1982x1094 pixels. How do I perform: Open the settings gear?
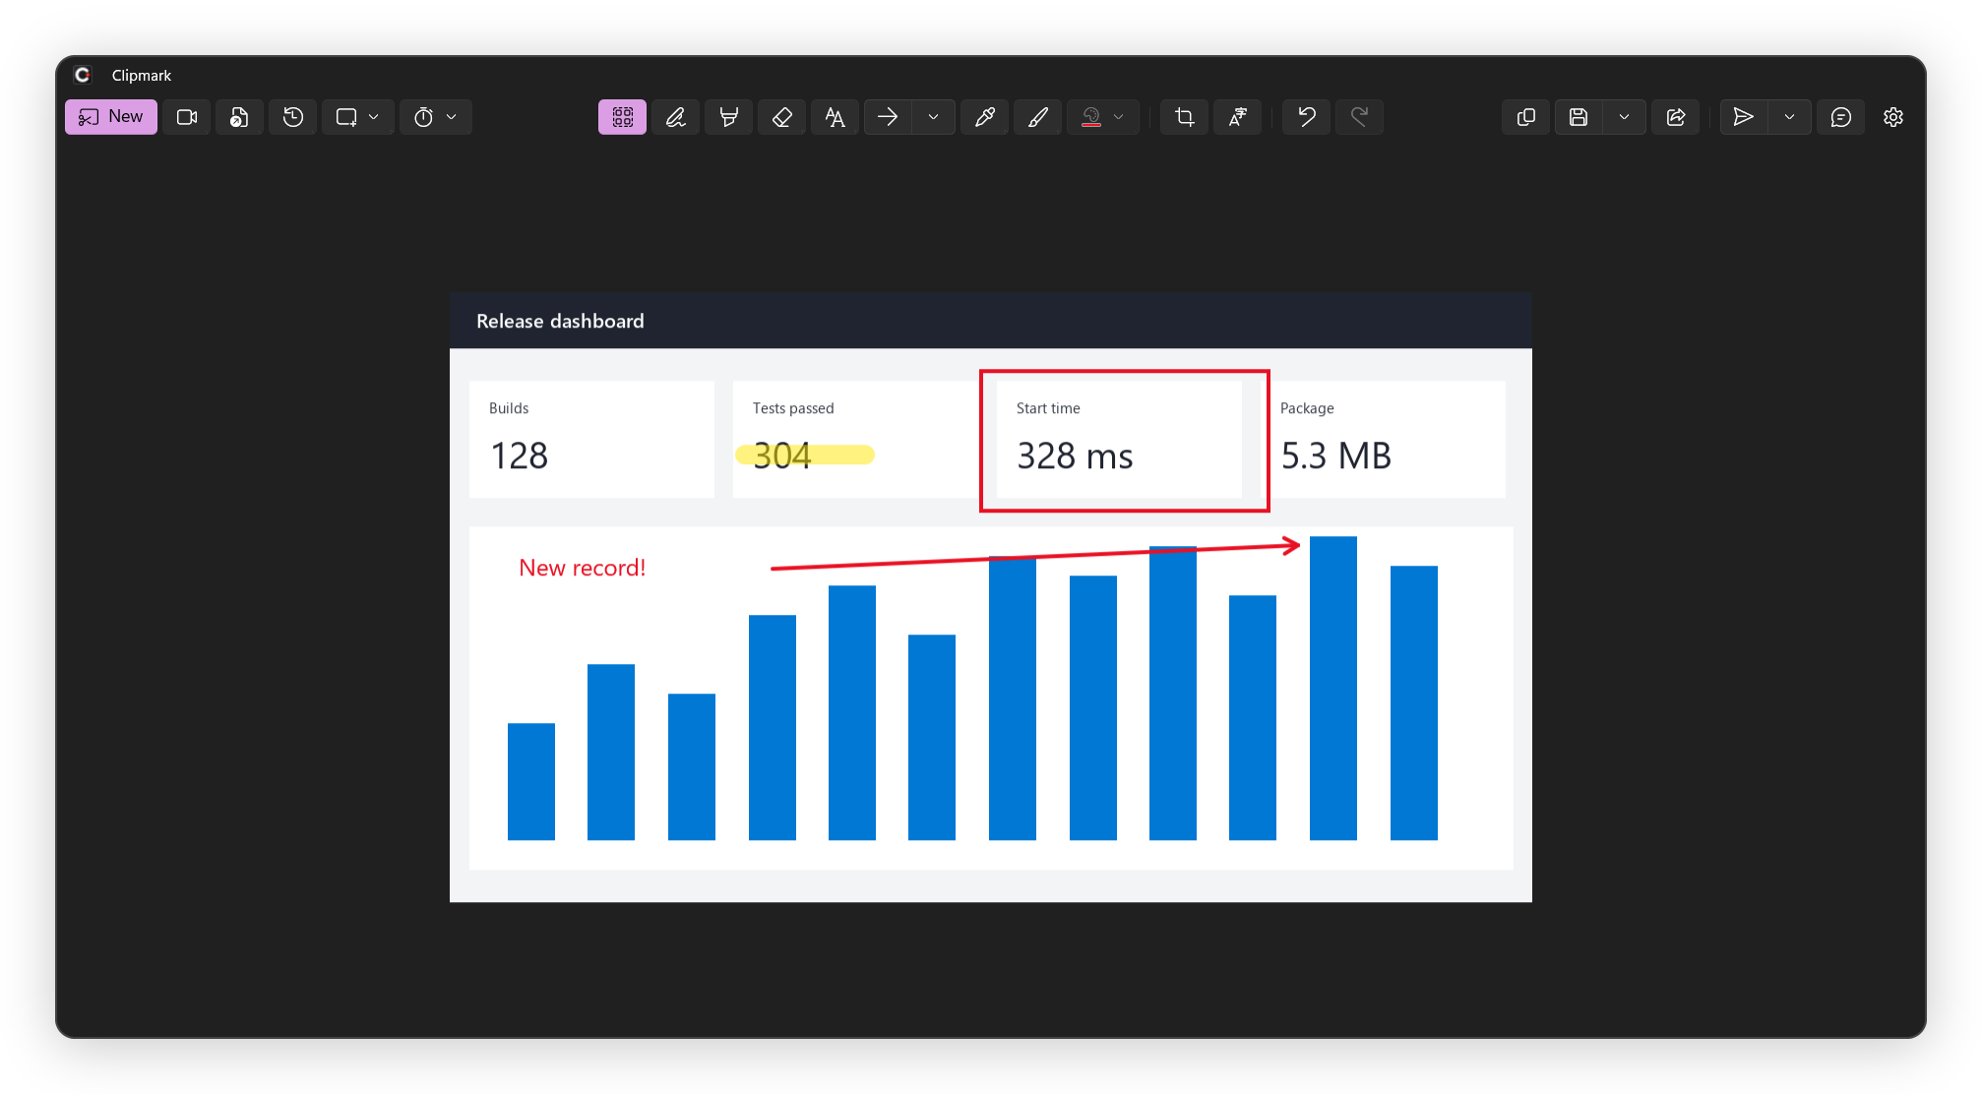[x=1893, y=117]
